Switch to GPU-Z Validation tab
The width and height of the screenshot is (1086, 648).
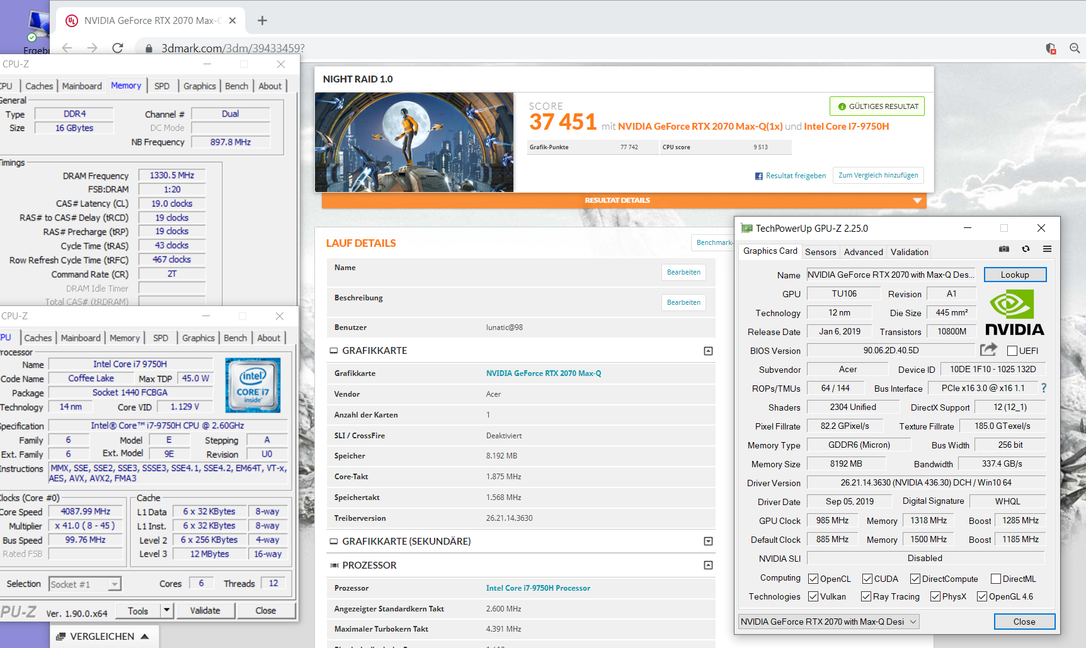(x=909, y=252)
